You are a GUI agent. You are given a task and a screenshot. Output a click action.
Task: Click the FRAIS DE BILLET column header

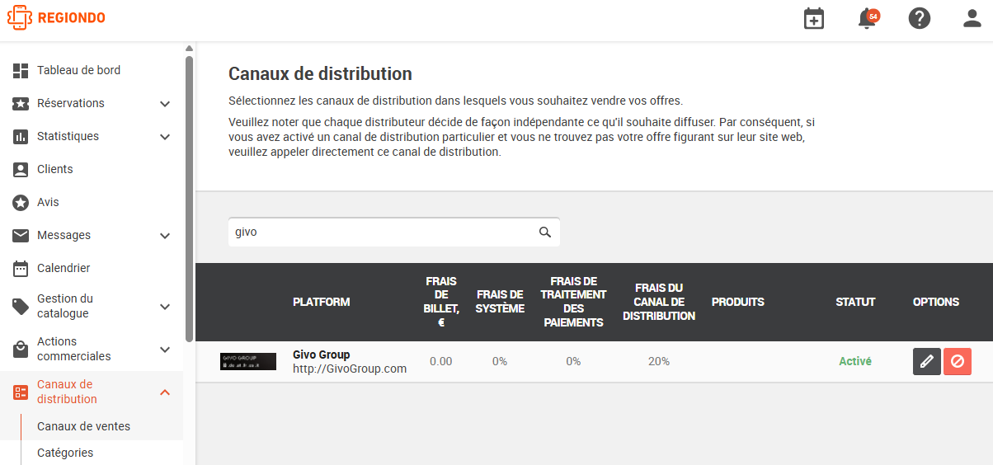pos(441,303)
